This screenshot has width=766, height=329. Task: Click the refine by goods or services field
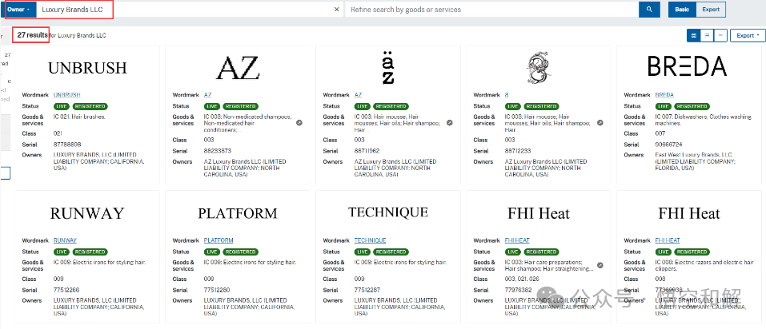point(490,10)
